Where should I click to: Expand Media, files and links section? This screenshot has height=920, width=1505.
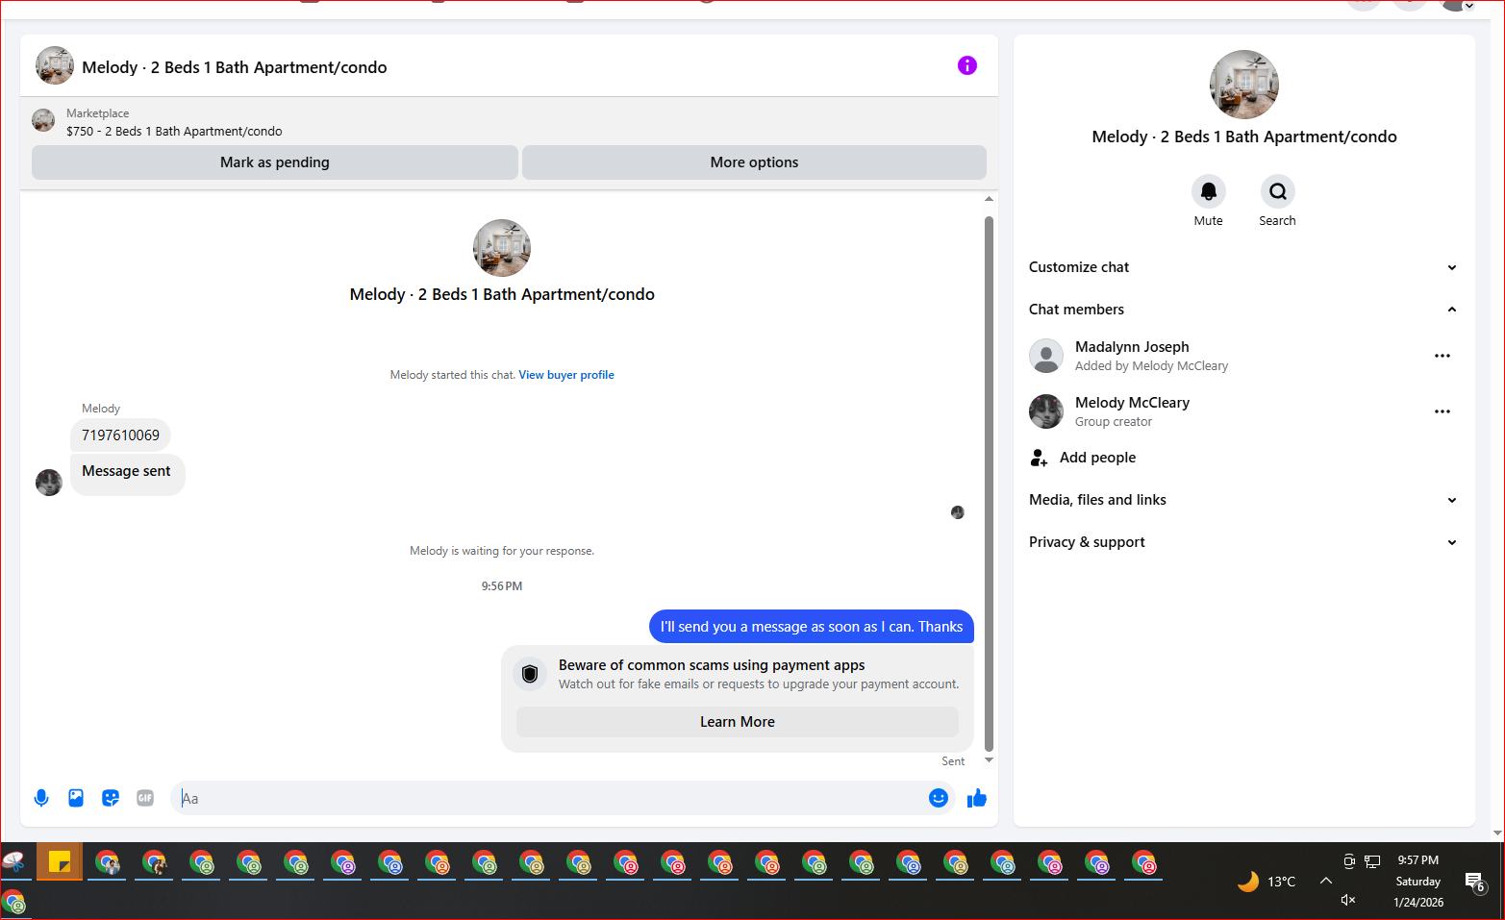[1242, 500]
